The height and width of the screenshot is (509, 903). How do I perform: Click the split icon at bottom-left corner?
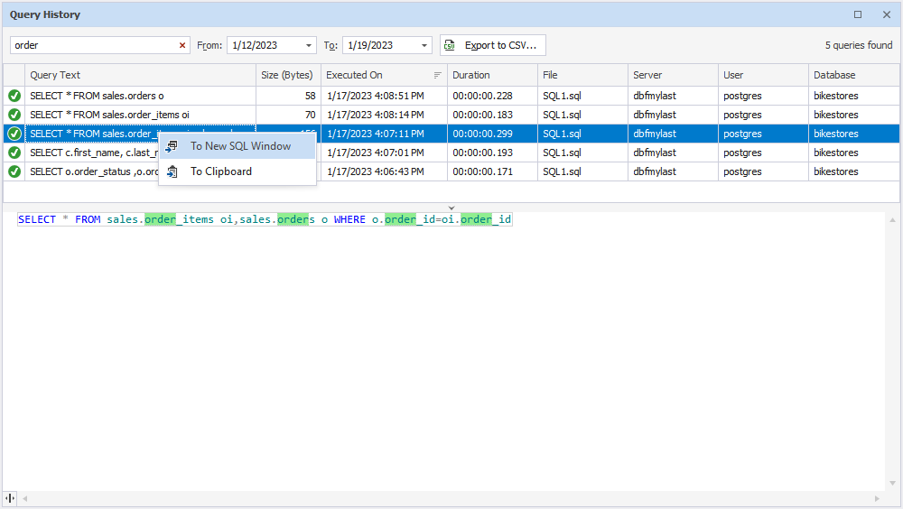click(11, 498)
